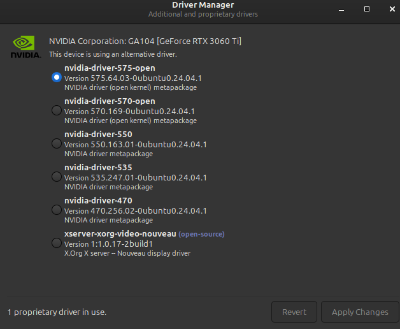
Task: Maximize the Driver Manager window
Action: [367, 9]
